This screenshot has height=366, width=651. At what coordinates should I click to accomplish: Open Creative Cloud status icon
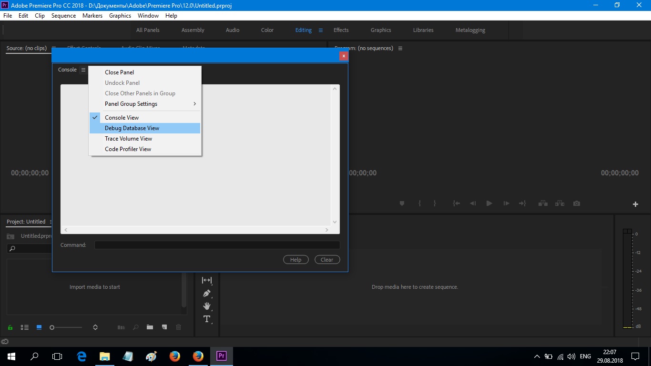coord(5,341)
